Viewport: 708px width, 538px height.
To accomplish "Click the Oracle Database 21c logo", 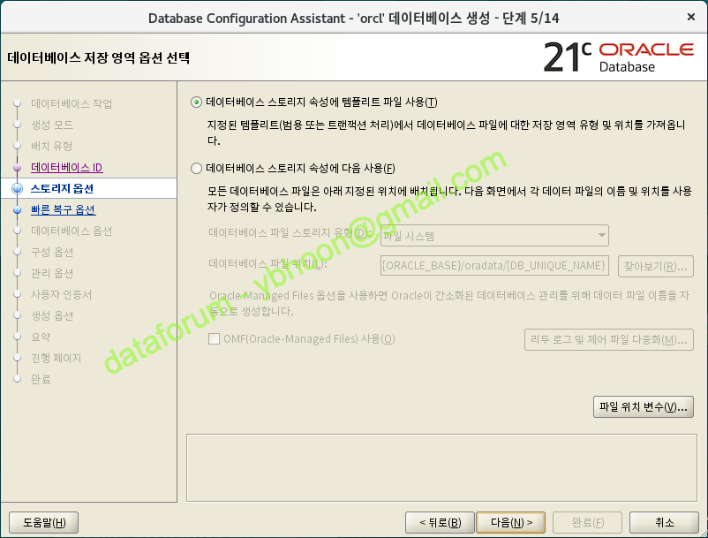I will 618,57.
